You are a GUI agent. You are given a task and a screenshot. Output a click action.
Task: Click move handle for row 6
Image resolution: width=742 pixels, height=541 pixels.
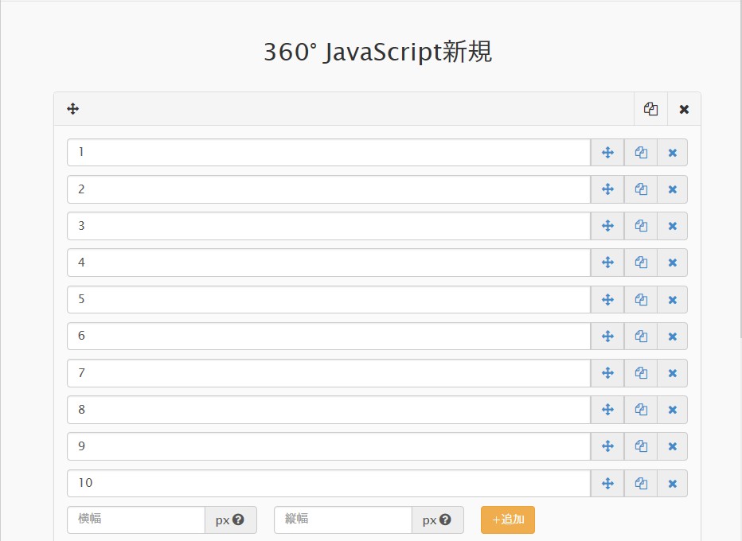click(x=607, y=337)
